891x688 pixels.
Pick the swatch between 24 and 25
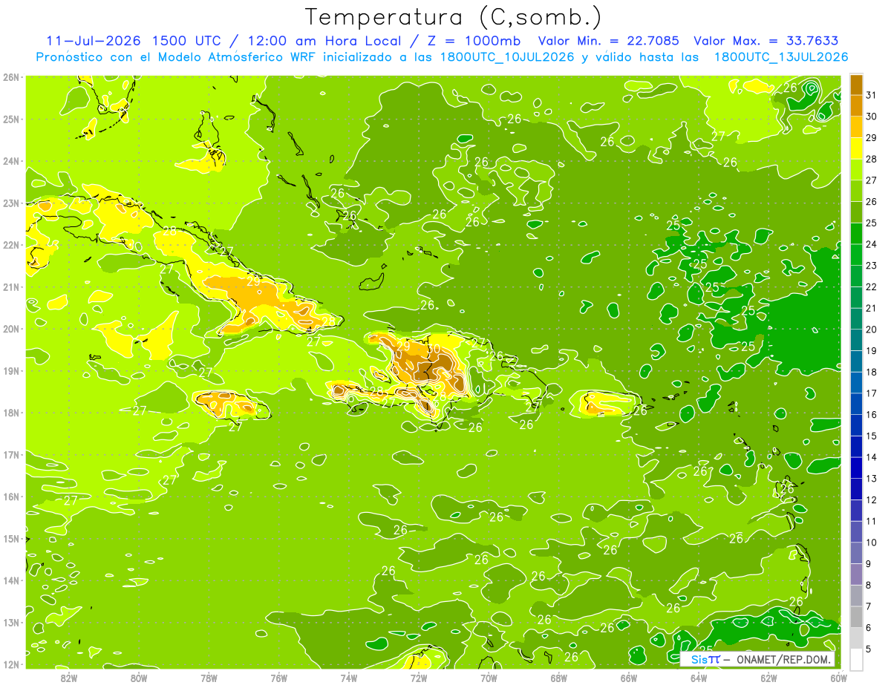[x=856, y=233]
